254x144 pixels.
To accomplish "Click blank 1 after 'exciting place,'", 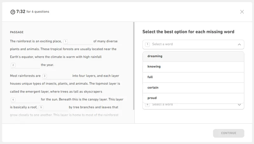I will tap(78, 41).
